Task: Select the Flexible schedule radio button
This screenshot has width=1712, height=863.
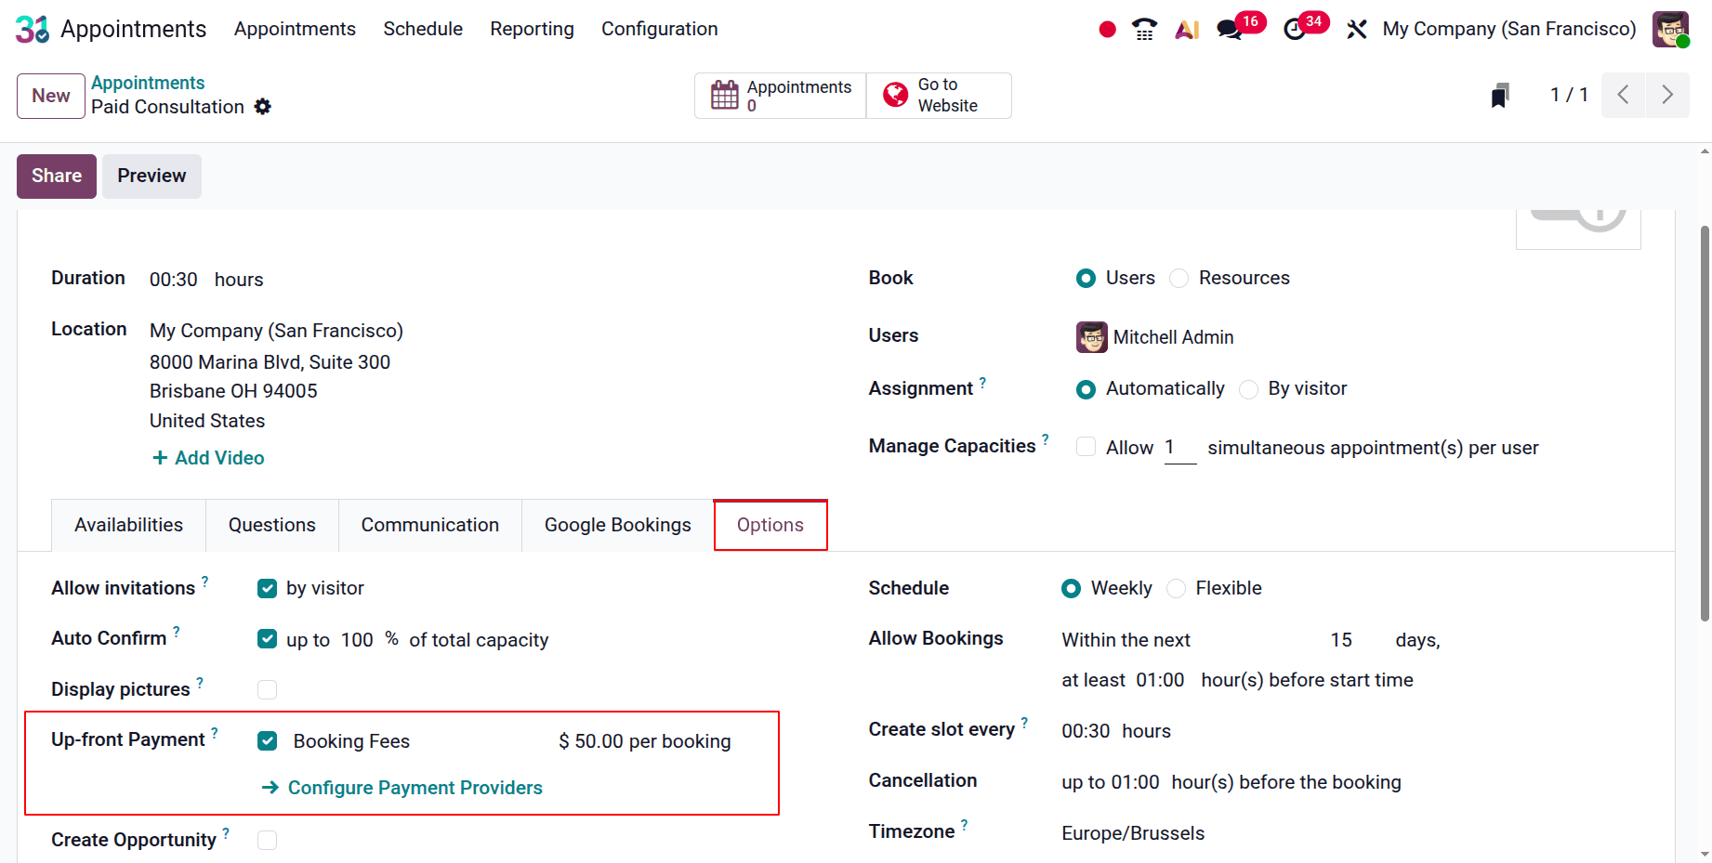Action: tap(1176, 589)
